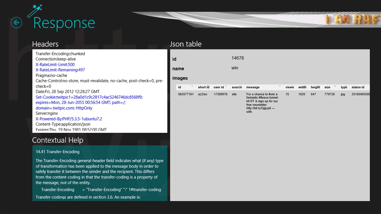Click the X-RateLimit-Remaining:497 link

point(60,70)
